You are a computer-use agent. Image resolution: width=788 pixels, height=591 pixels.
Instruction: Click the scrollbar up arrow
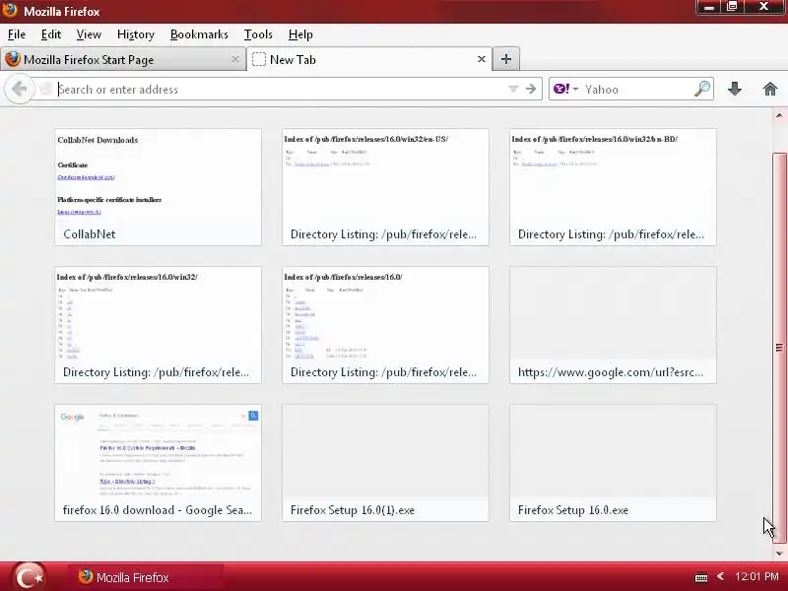click(779, 115)
